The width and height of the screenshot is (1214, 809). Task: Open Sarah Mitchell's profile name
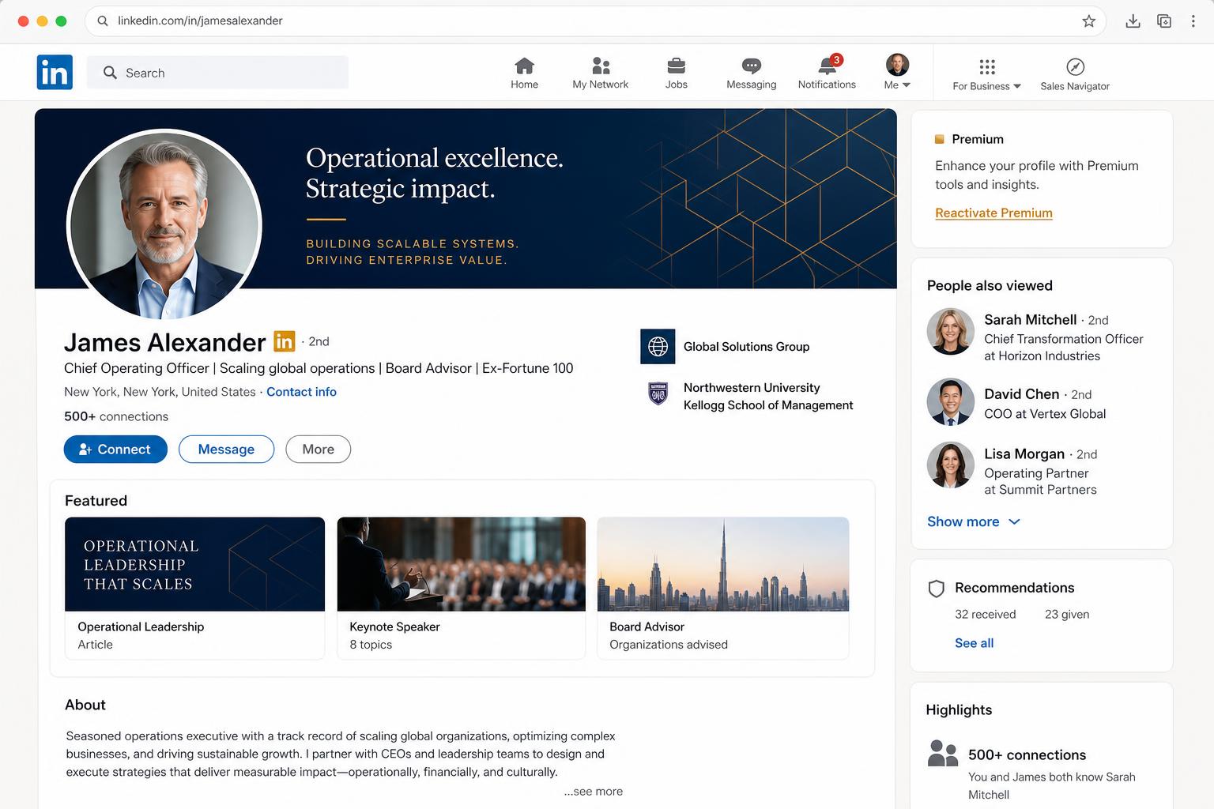(x=1030, y=319)
